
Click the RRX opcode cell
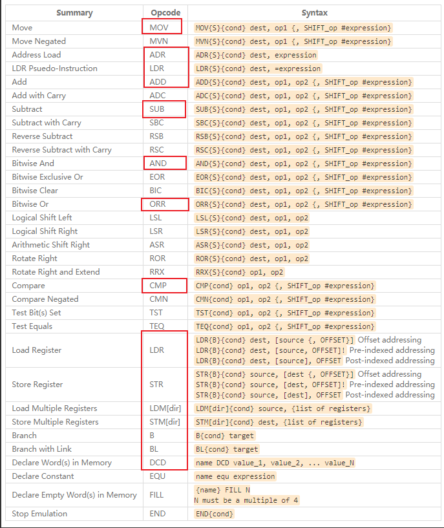[x=165, y=272]
